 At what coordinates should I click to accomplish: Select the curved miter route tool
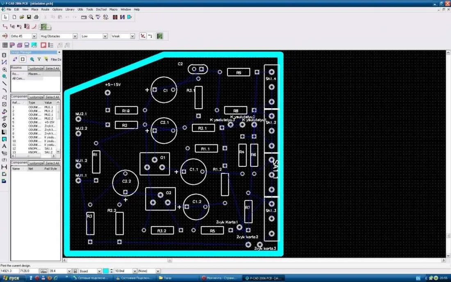point(34,27)
